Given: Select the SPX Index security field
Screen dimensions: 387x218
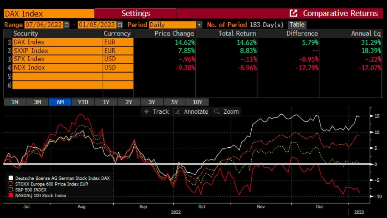Looking at the screenshot, I should [57, 59].
